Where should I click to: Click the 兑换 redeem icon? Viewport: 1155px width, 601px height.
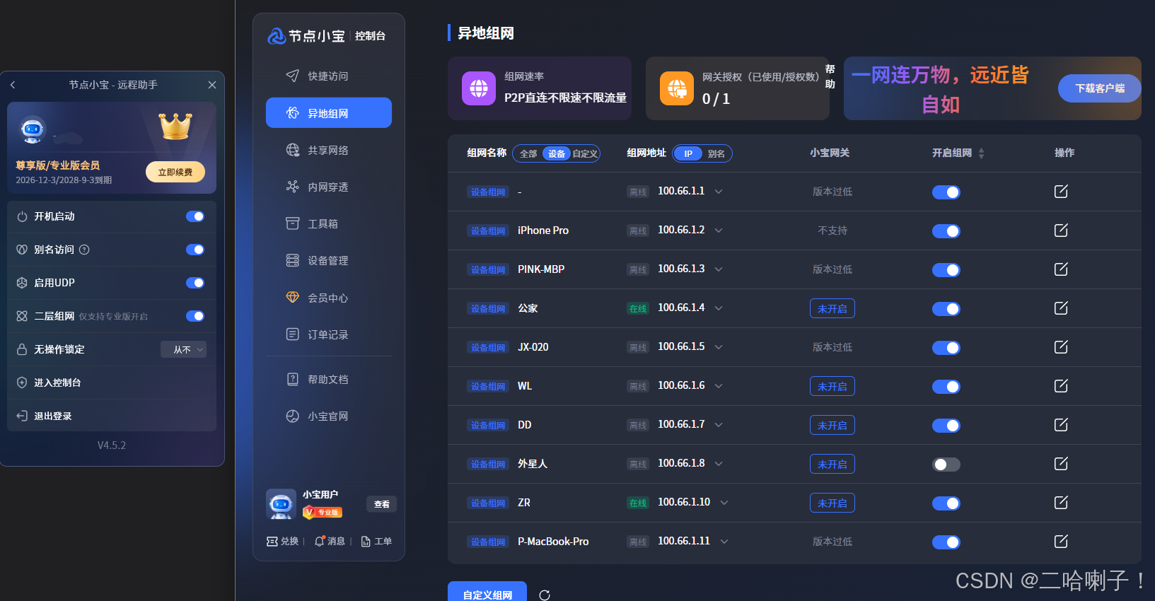272,542
